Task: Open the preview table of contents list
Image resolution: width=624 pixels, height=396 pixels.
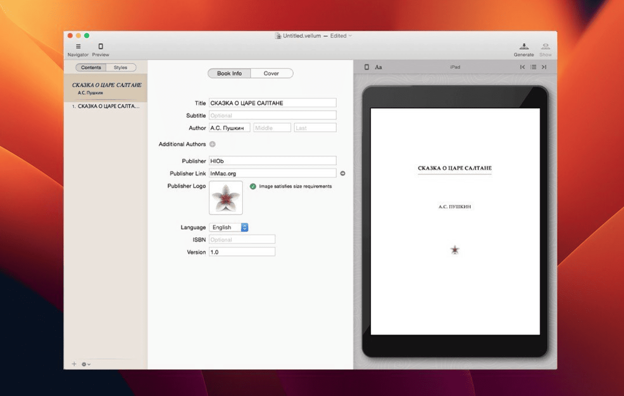Action: tap(533, 67)
